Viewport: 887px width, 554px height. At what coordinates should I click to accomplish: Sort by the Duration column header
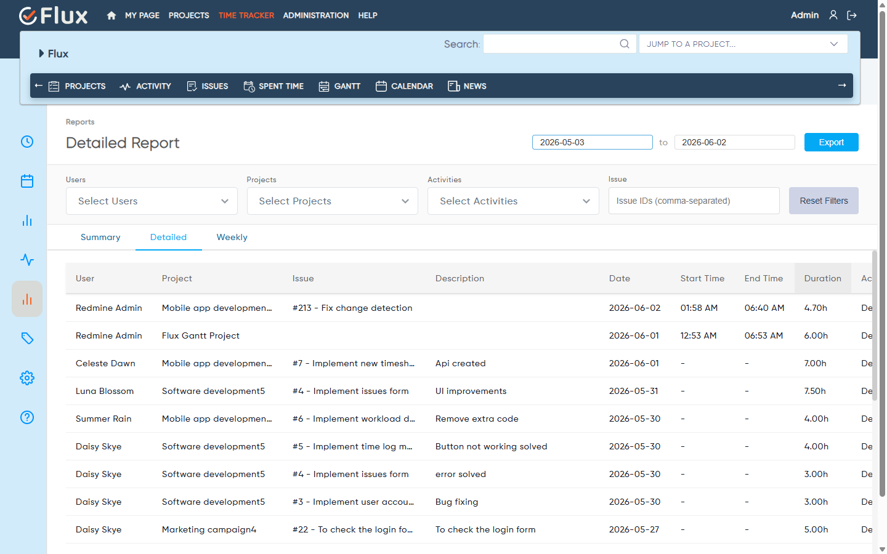coord(823,278)
